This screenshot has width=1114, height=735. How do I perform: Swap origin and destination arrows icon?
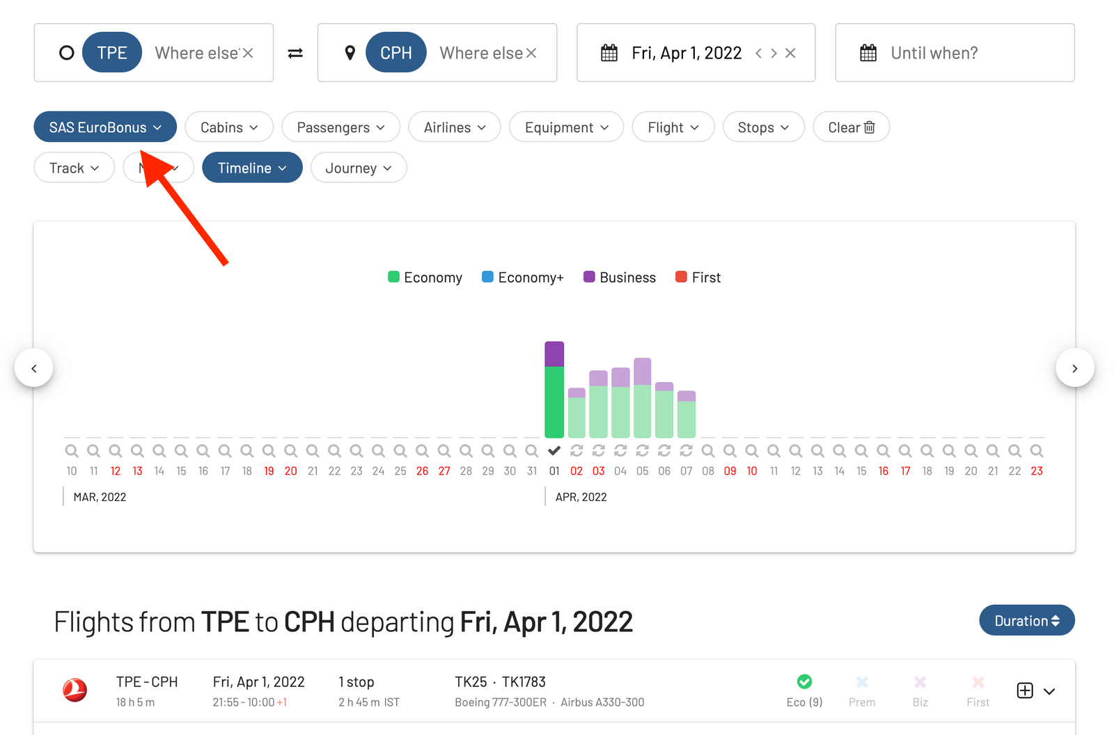pos(295,53)
